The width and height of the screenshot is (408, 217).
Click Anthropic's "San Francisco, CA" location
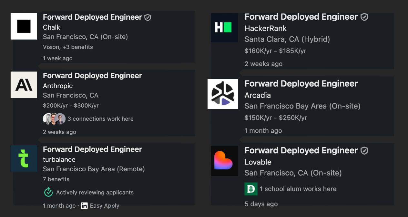coord(71,95)
